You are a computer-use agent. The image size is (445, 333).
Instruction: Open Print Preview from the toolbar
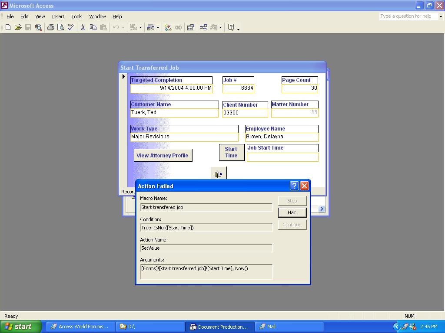pyautogui.click(x=60, y=27)
